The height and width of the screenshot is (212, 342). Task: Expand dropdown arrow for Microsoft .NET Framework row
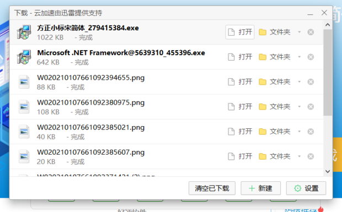(299, 57)
